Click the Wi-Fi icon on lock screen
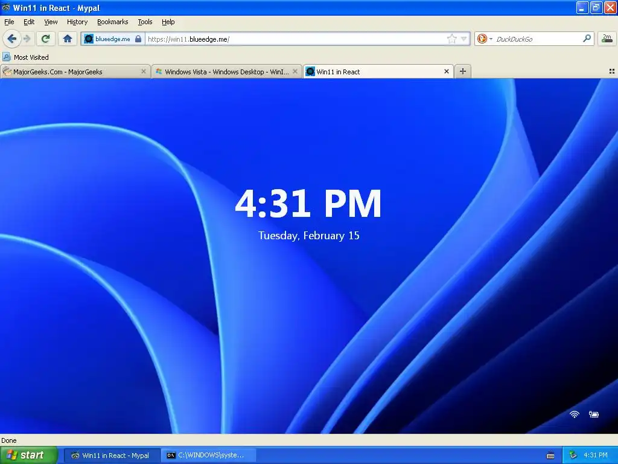 click(575, 414)
